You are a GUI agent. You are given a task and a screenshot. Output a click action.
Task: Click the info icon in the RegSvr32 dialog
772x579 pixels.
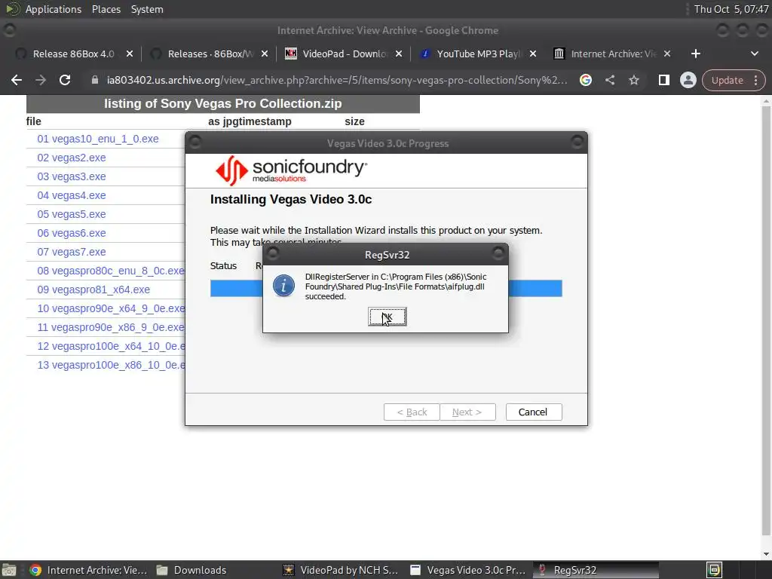[283, 286]
